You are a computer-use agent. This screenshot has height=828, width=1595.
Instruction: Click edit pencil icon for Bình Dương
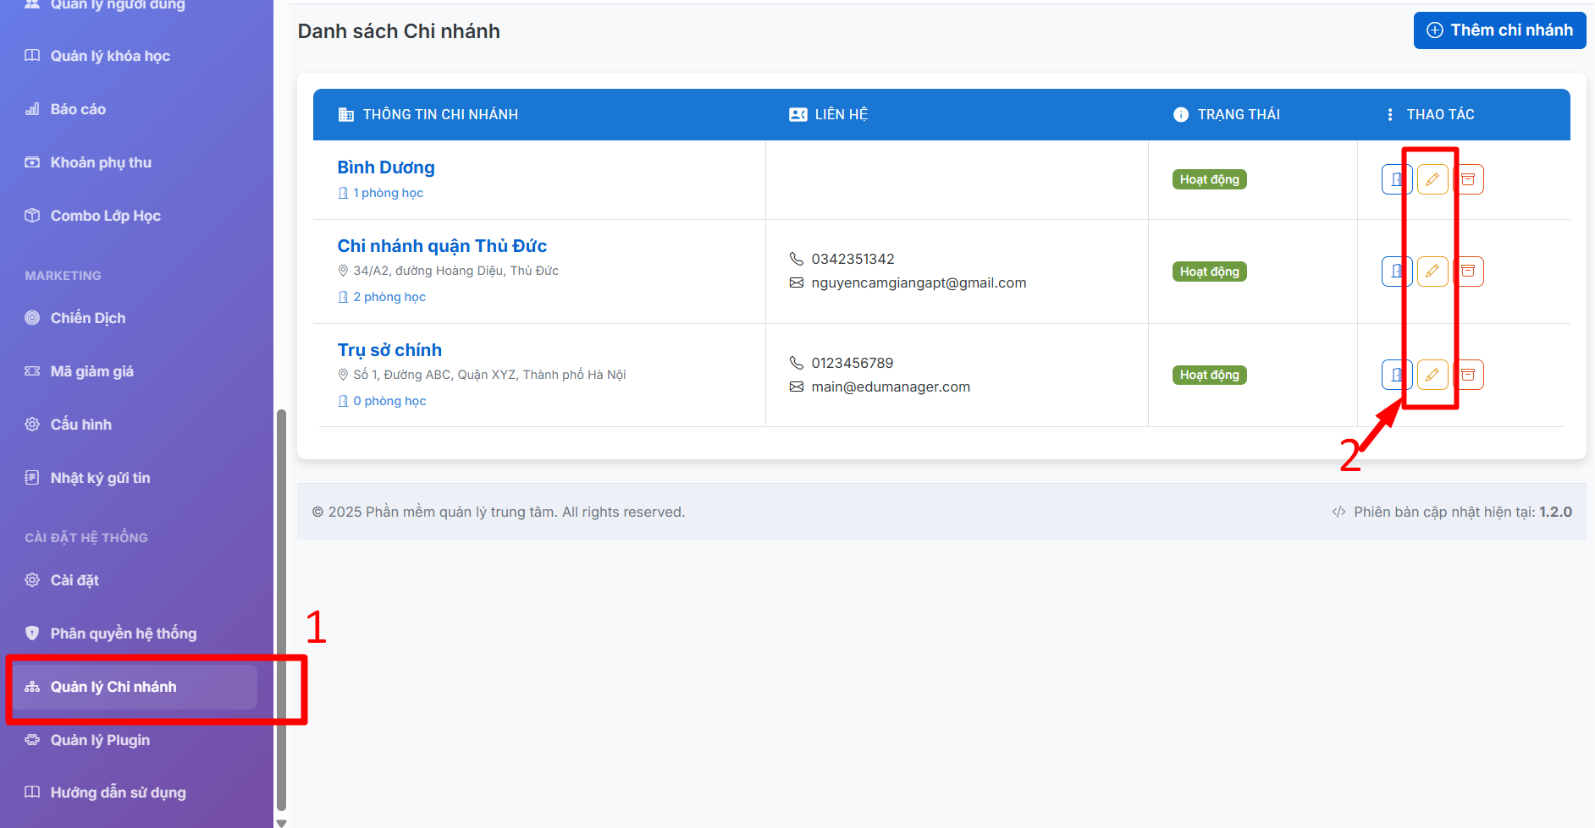point(1432,179)
